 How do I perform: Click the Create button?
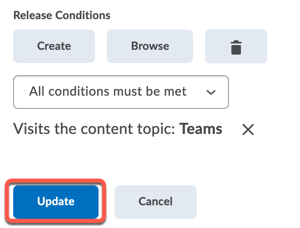(x=54, y=46)
